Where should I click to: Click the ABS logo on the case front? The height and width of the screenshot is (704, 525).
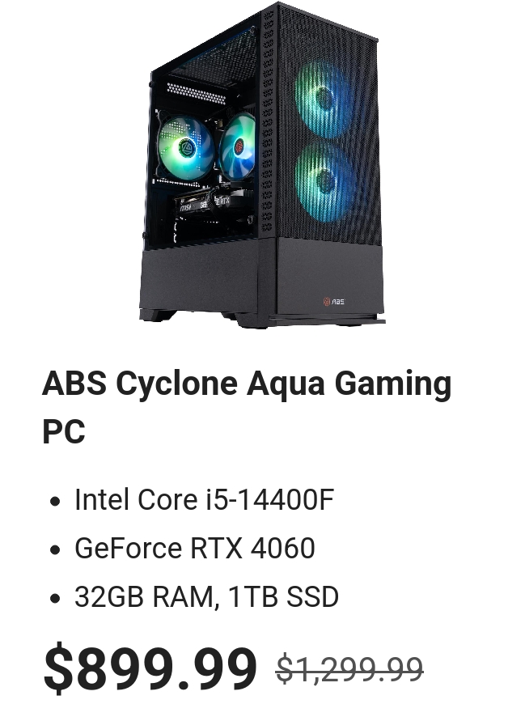tap(334, 301)
